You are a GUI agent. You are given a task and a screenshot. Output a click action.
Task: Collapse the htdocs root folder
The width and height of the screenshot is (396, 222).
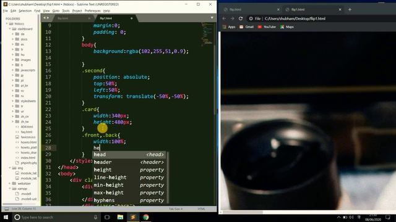[7, 23]
